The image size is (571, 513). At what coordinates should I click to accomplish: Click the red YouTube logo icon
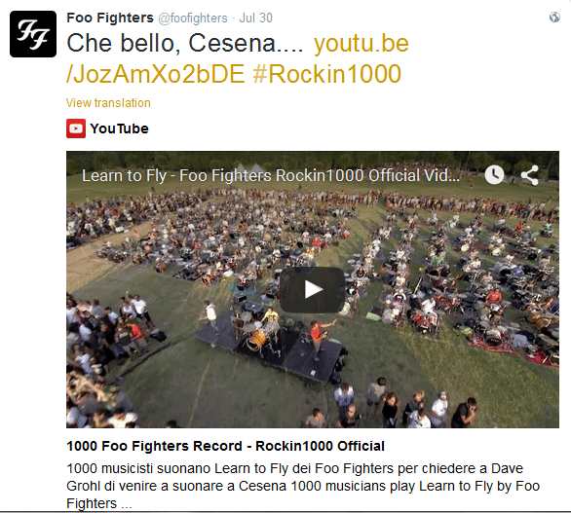click(x=76, y=128)
